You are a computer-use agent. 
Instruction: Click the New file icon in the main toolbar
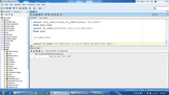(2, 8)
